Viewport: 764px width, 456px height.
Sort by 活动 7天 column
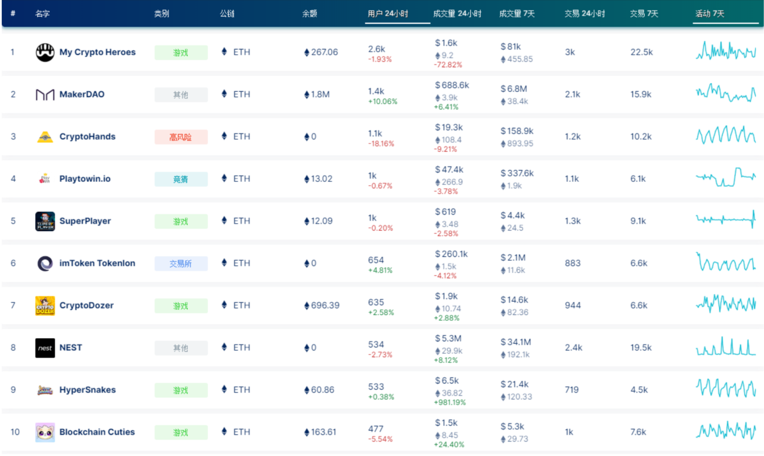click(x=710, y=13)
